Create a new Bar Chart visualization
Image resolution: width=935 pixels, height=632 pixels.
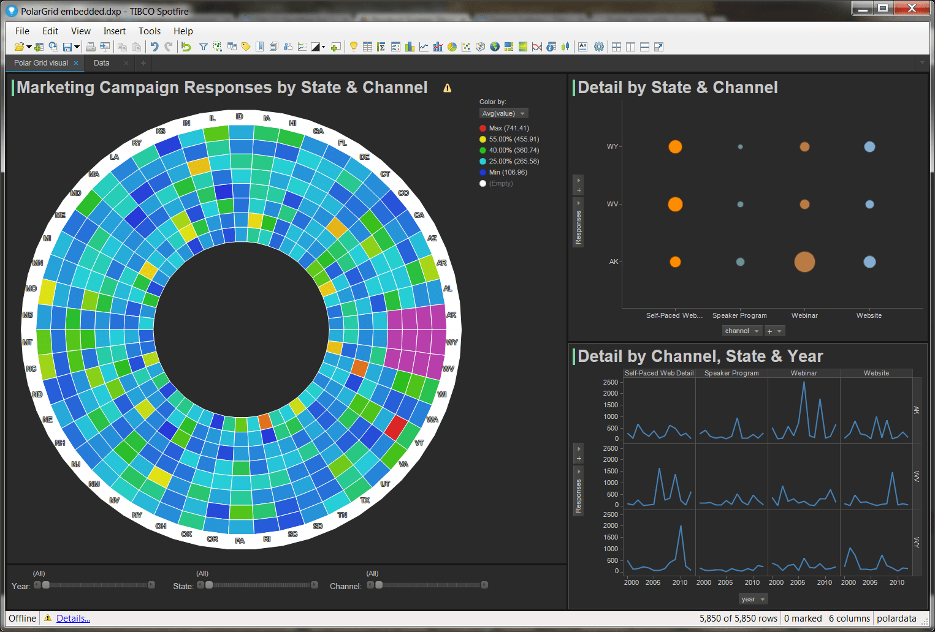tap(410, 47)
